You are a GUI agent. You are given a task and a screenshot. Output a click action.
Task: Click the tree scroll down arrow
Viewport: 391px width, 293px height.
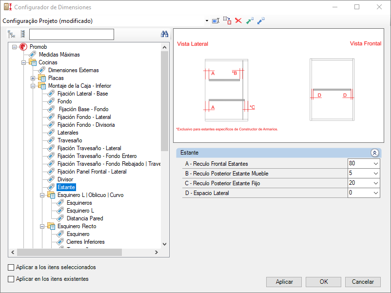[x=165, y=244]
